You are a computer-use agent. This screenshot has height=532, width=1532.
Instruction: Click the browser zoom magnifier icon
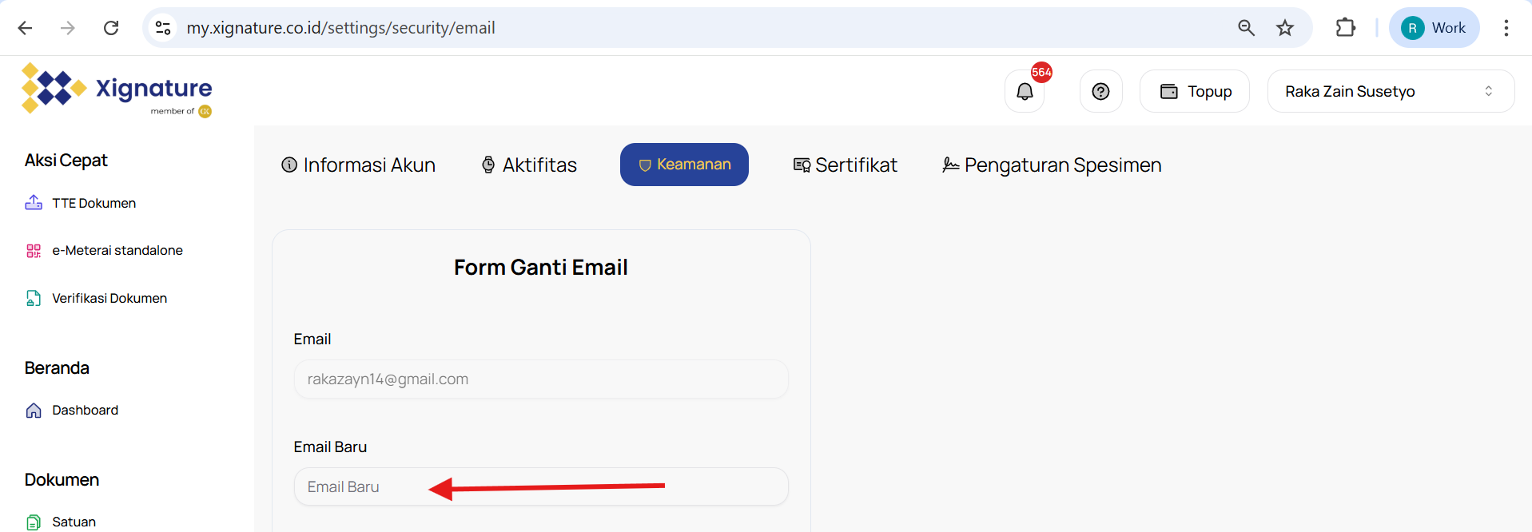click(x=1246, y=28)
